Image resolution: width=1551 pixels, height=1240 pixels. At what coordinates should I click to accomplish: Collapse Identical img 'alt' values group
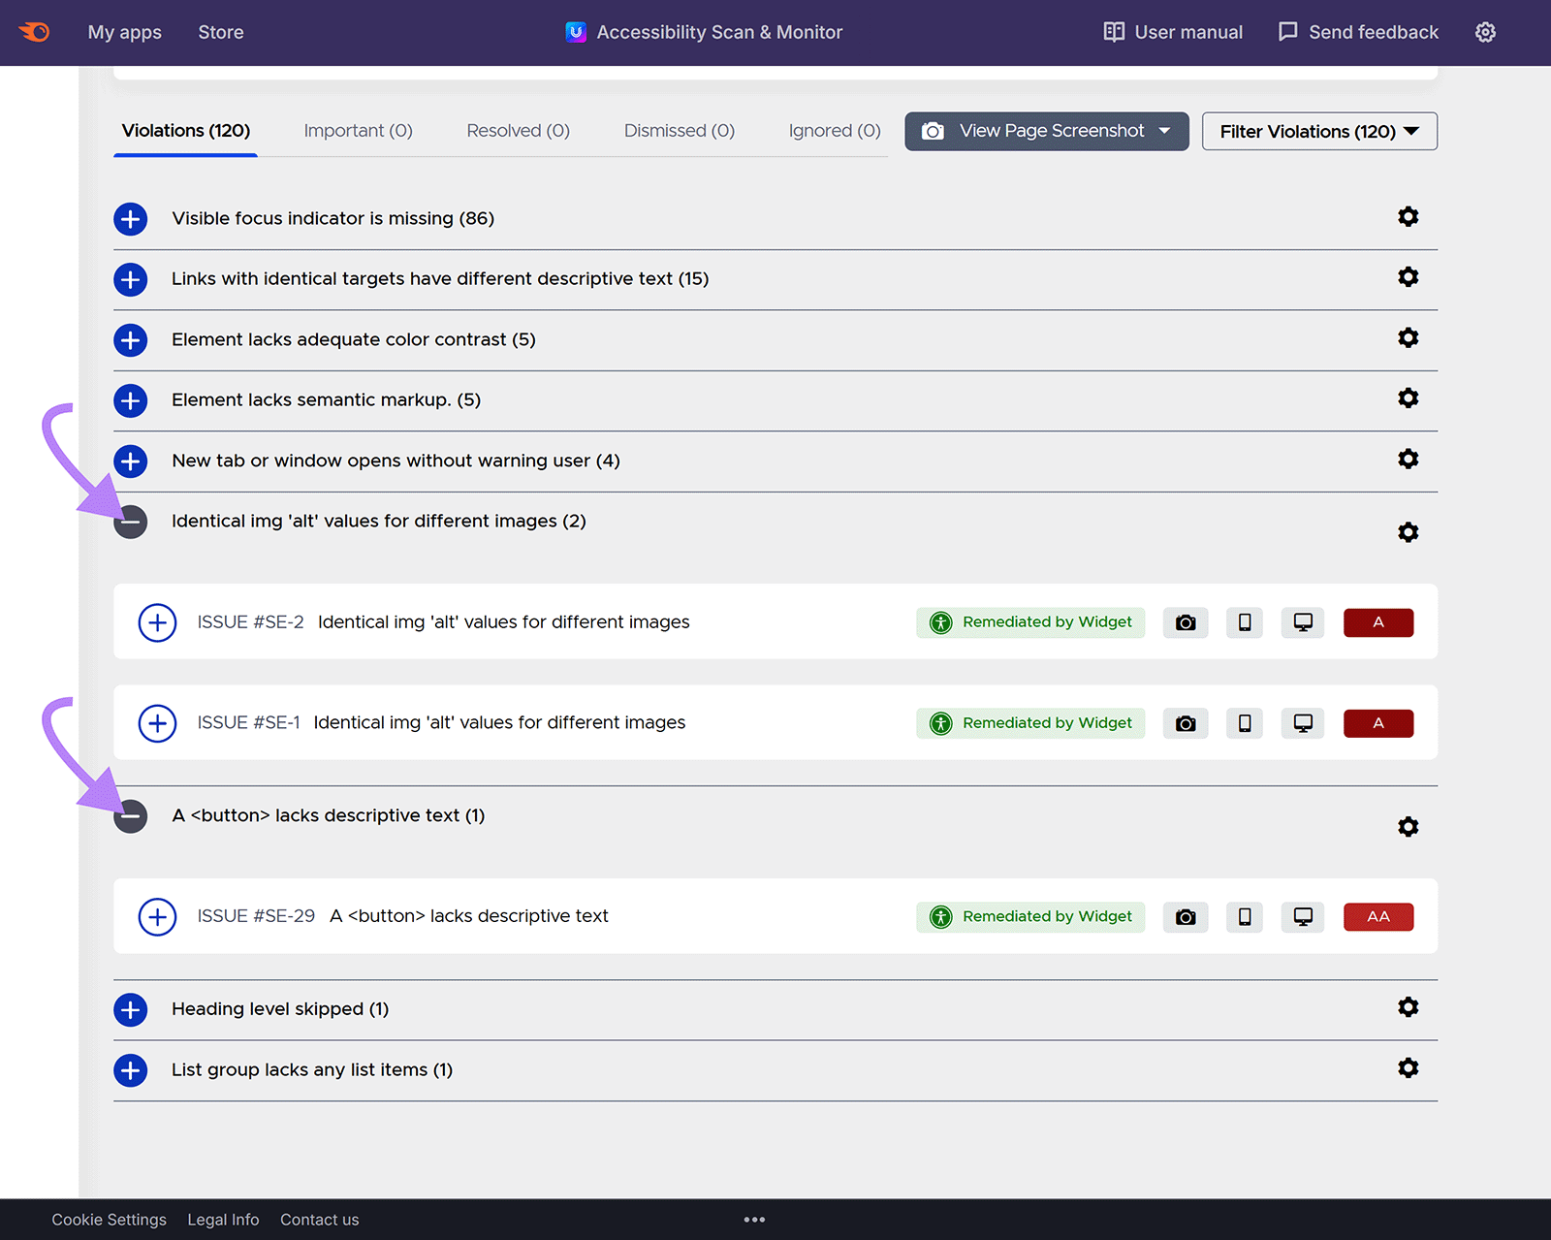(x=131, y=522)
